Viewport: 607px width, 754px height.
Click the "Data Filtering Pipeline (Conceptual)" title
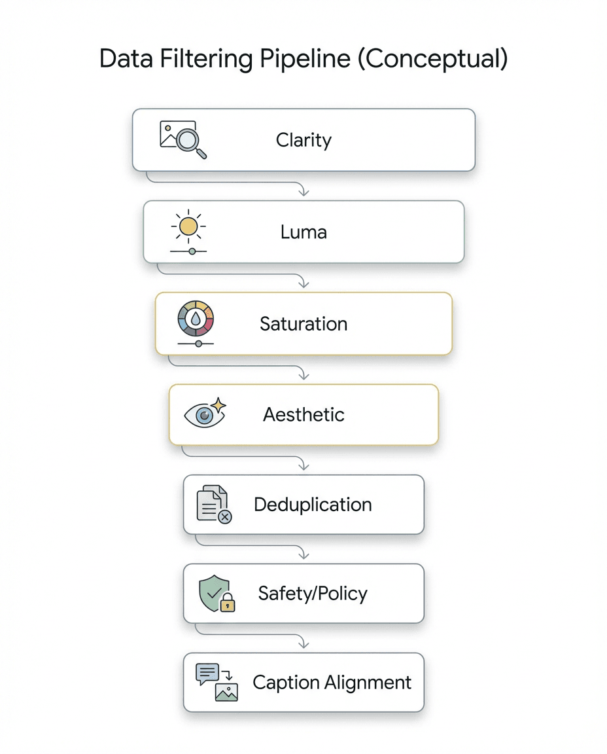[303, 59]
